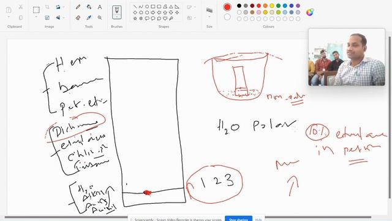Select the Pencil tool
This screenshot has width=392, height=221.
click(78, 7)
